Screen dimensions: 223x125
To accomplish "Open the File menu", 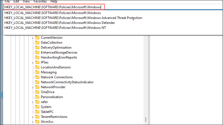I will 7,2.
